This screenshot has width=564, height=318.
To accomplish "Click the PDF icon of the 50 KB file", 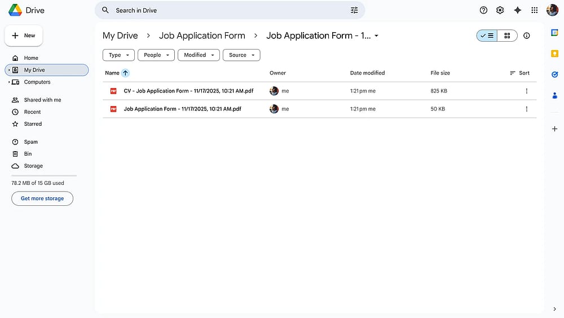I will tap(113, 109).
